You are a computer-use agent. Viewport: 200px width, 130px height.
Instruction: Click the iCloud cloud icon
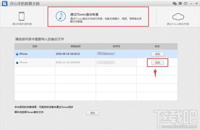pos(178,17)
